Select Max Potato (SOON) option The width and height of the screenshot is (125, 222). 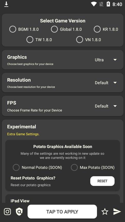coord(93,168)
